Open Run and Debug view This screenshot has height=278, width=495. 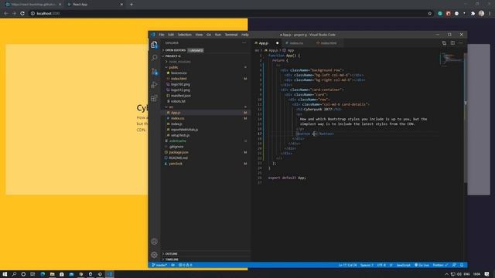[x=154, y=85]
